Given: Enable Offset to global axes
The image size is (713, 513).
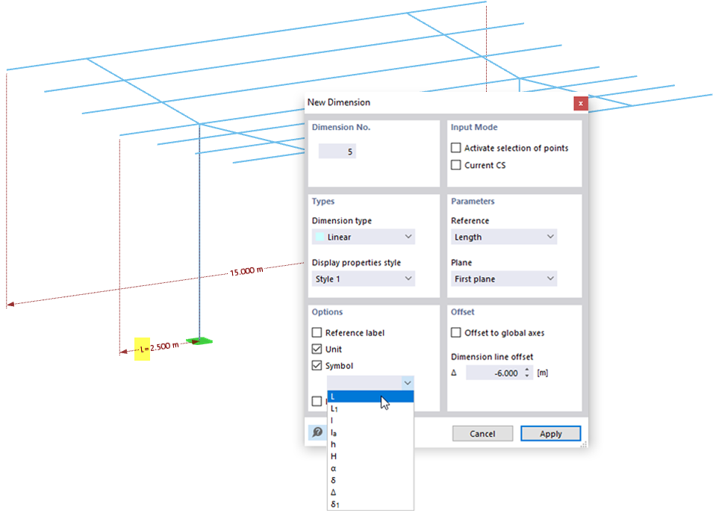Looking at the screenshot, I should point(456,332).
